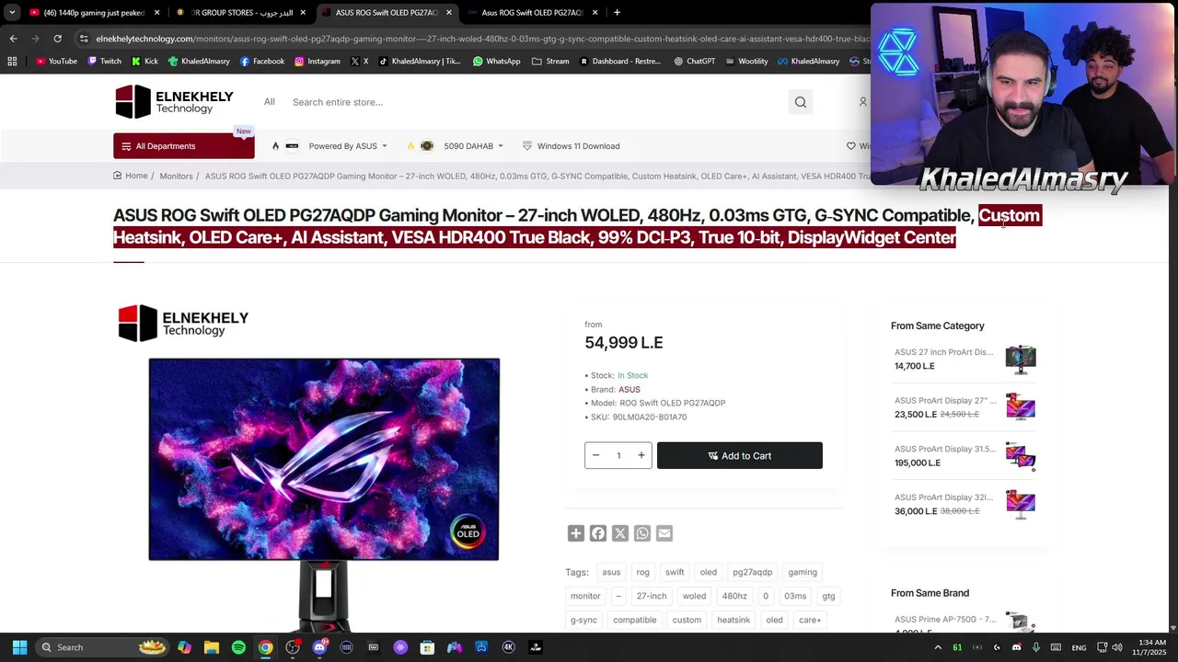Click the store search magnifier button
Viewport: 1178px width, 662px height.
click(801, 102)
